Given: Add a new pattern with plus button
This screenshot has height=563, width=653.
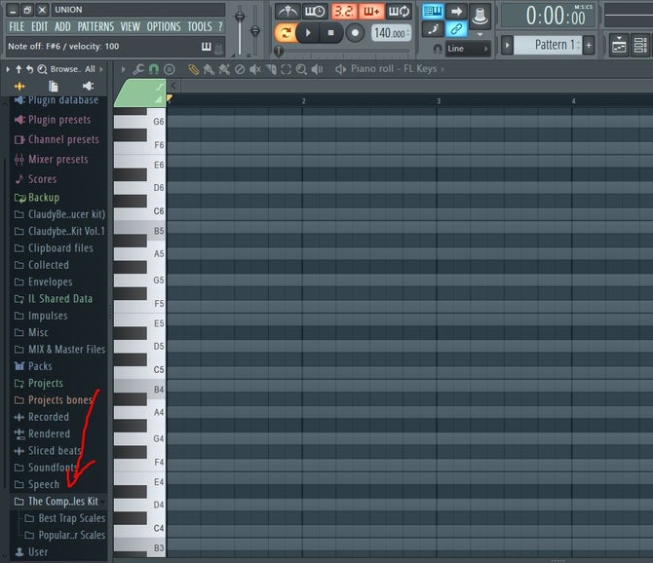Looking at the screenshot, I should coord(589,45).
